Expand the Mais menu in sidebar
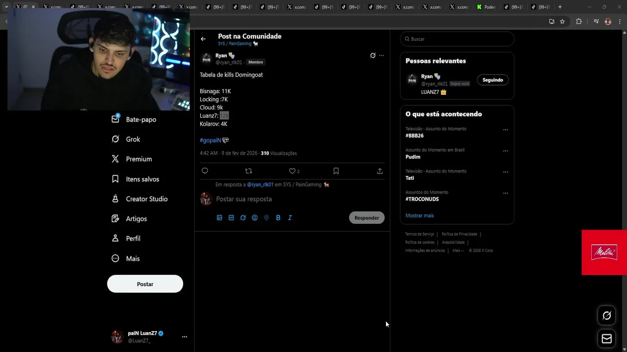This screenshot has height=352, width=627. 125,259
